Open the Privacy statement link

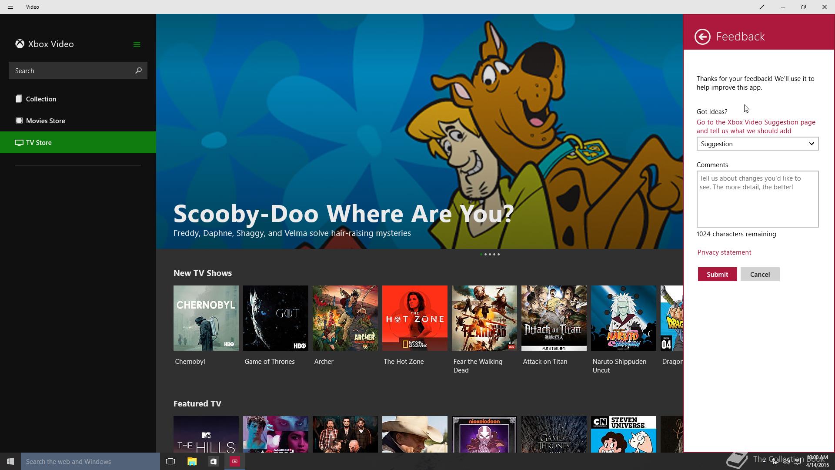pyautogui.click(x=724, y=252)
